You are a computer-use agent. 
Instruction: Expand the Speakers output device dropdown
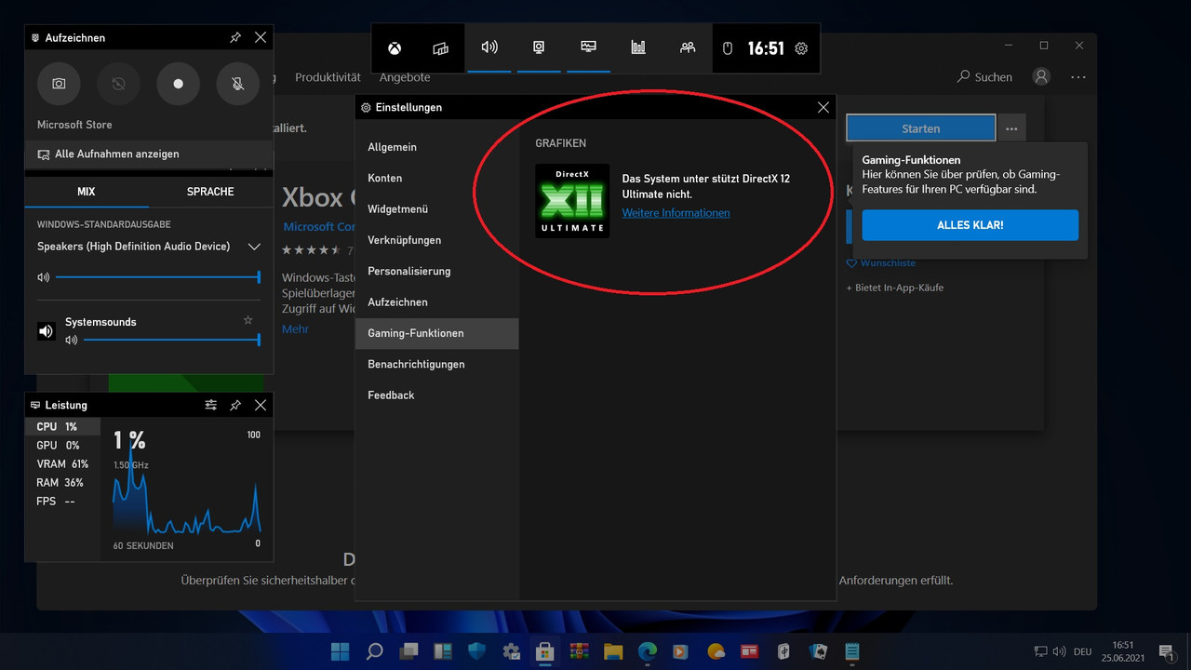pyautogui.click(x=254, y=247)
